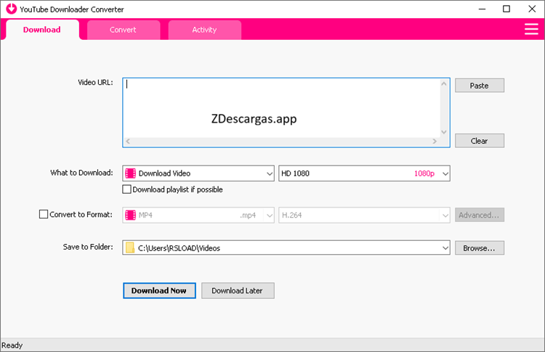The image size is (545, 352).
Task: Click the .mp4 extension text
Action: pos(248,216)
